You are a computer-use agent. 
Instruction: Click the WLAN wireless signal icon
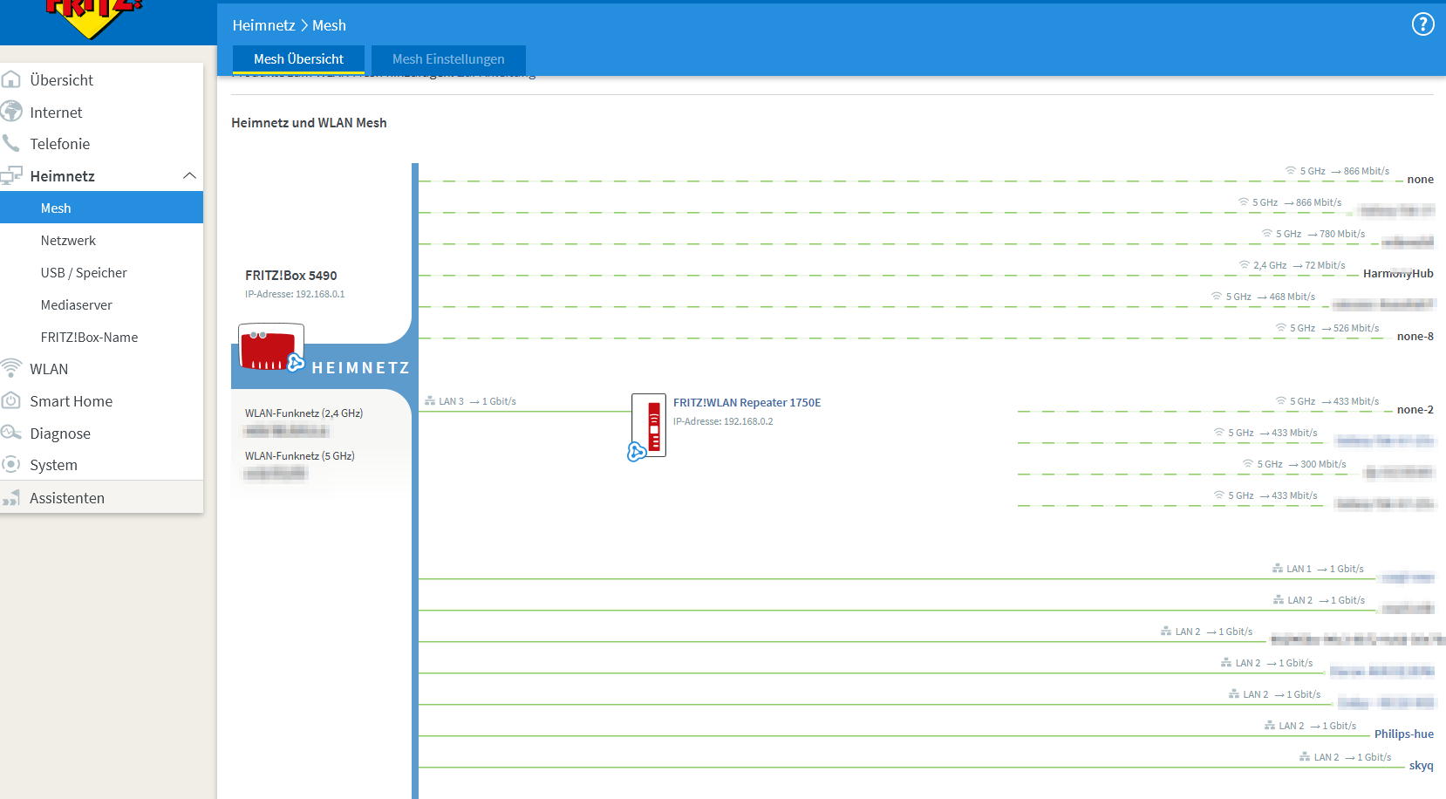click(11, 368)
